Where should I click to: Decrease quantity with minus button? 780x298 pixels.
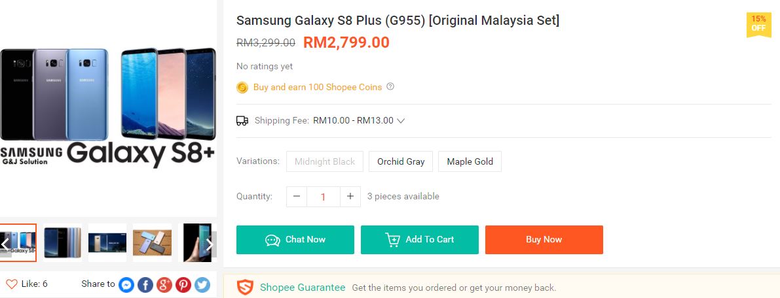(x=297, y=196)
